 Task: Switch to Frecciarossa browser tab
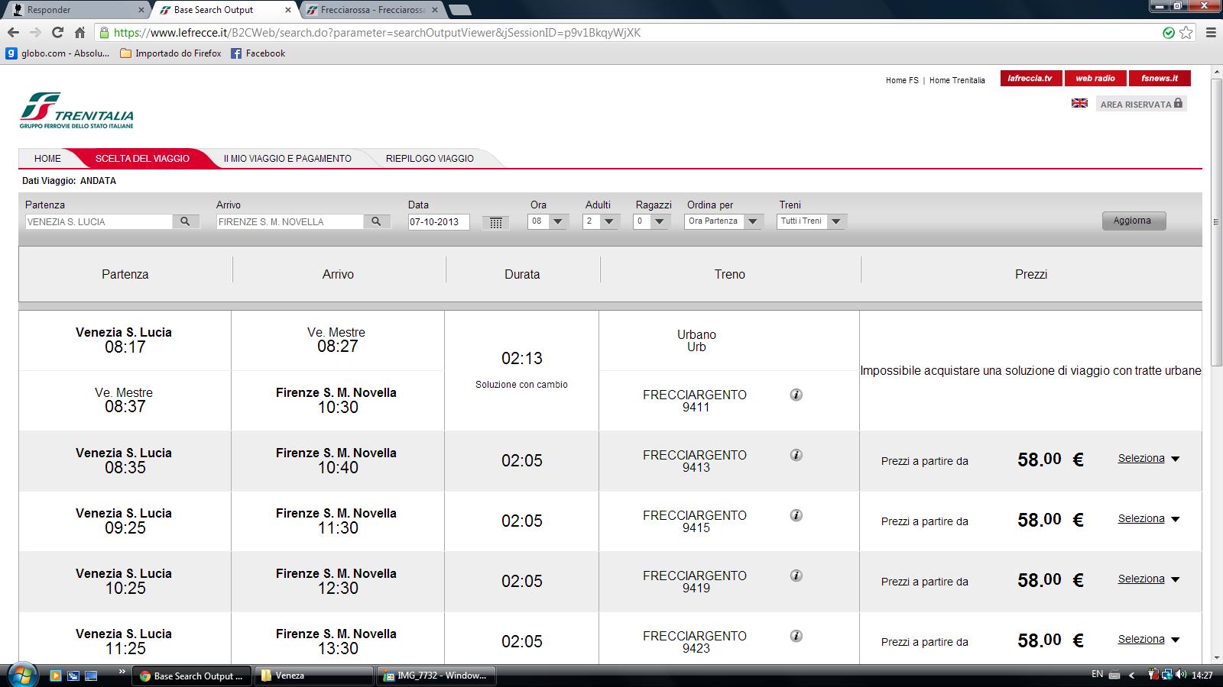(371, 10)
